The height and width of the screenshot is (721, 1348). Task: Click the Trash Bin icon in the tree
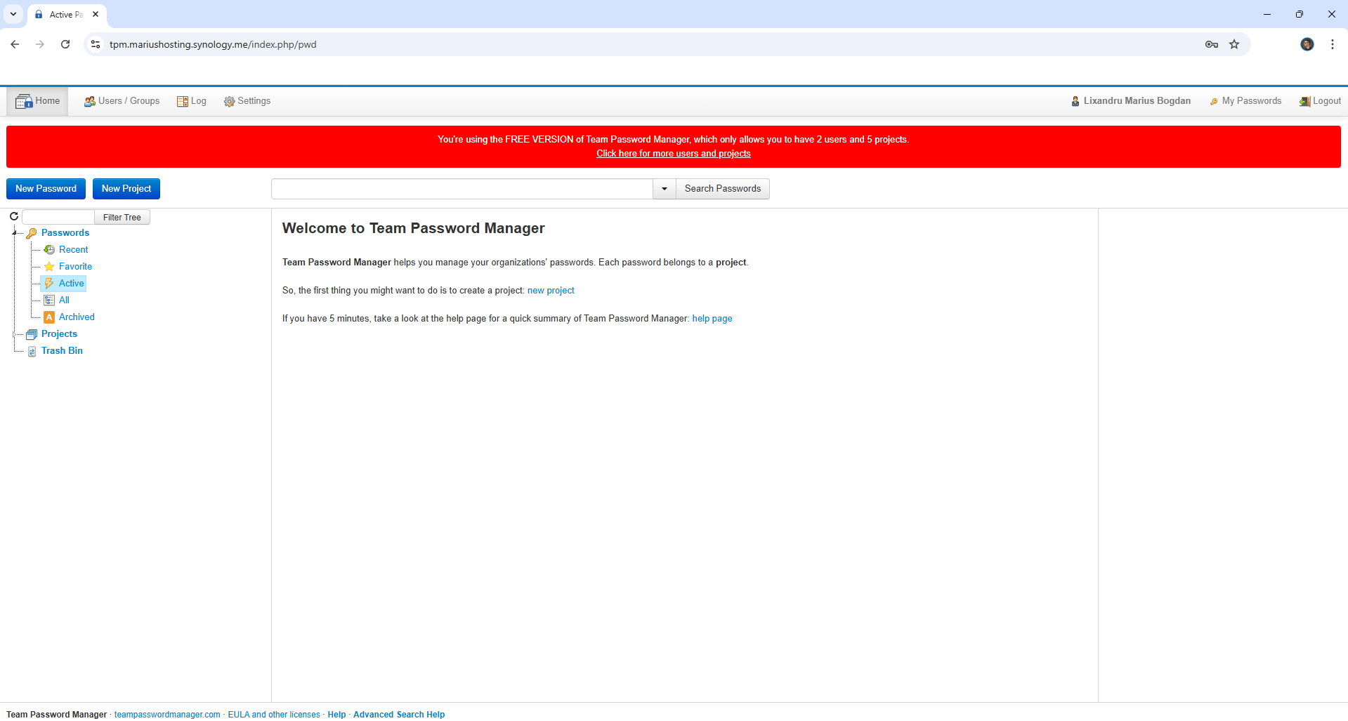32,351
